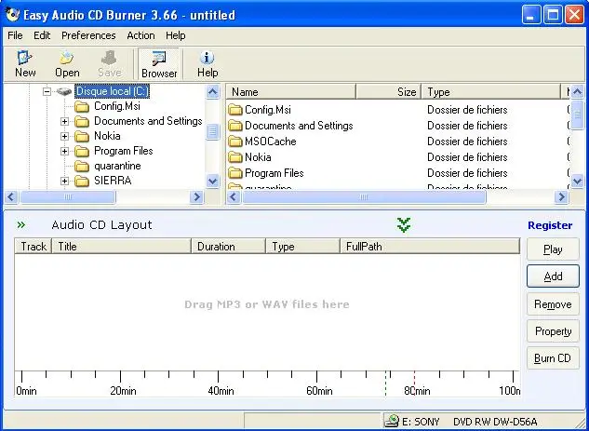The width and height of the screenshot is (589, 431).
Task: Click the CD drive icon in status bar
Action: click(x=392, y=421)
